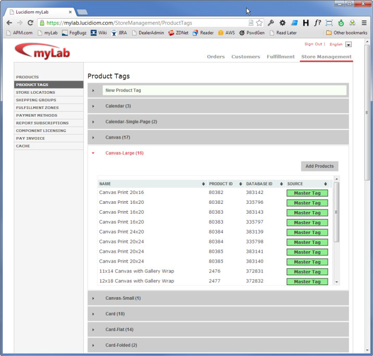Select the Store Management tab

(326, 57)
